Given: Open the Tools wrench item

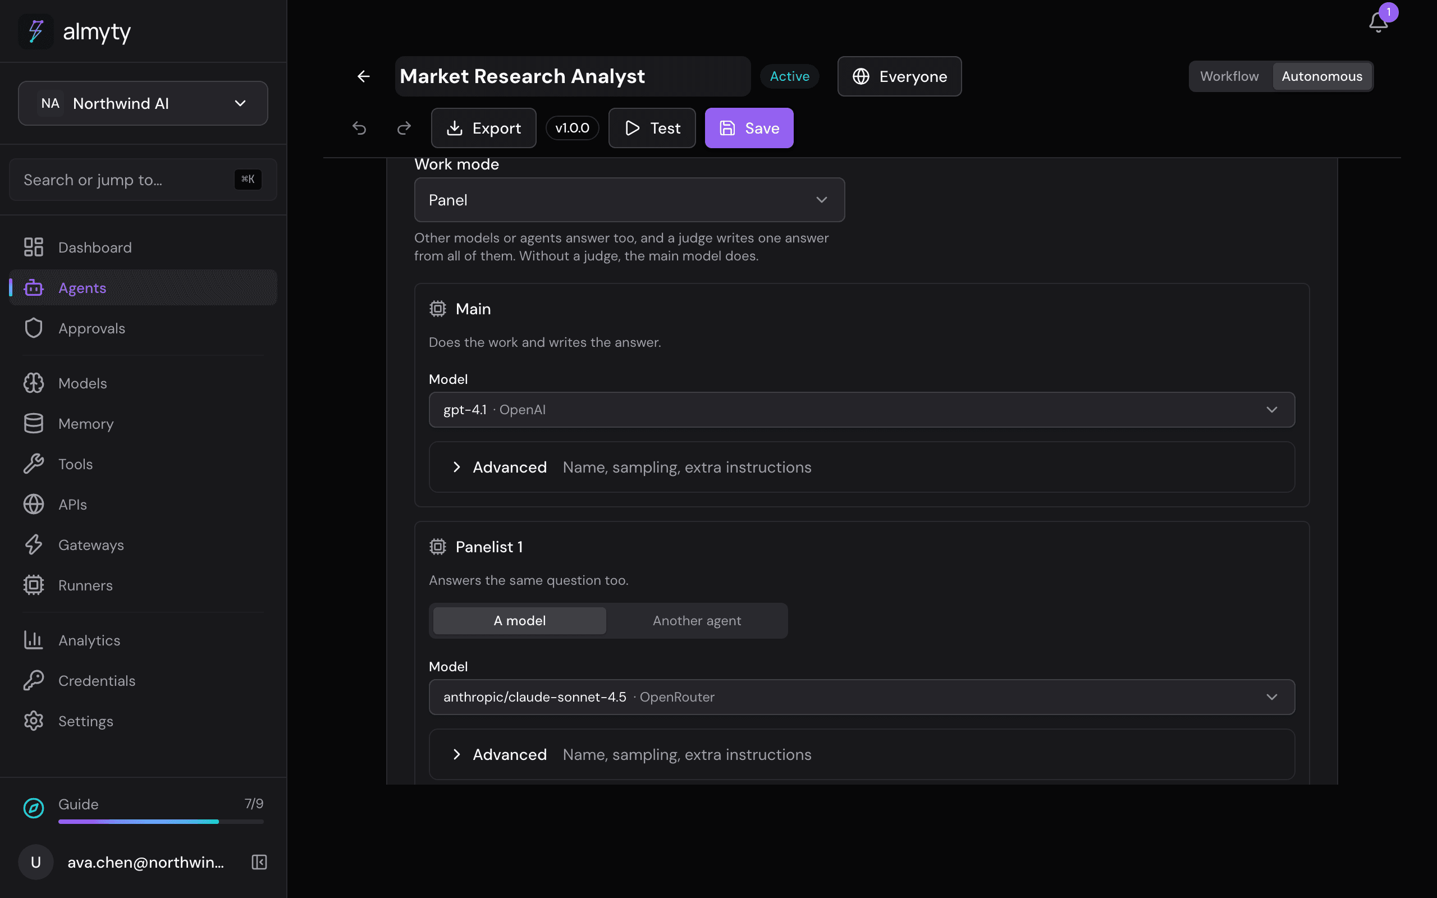Looking at the screenshot, I should click(143, 464).
